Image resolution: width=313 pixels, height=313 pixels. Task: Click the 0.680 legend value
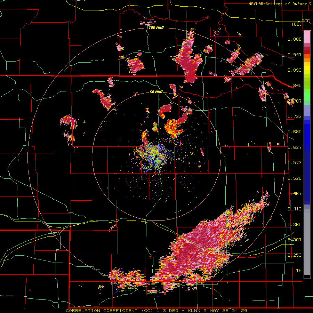pos(295,132)
